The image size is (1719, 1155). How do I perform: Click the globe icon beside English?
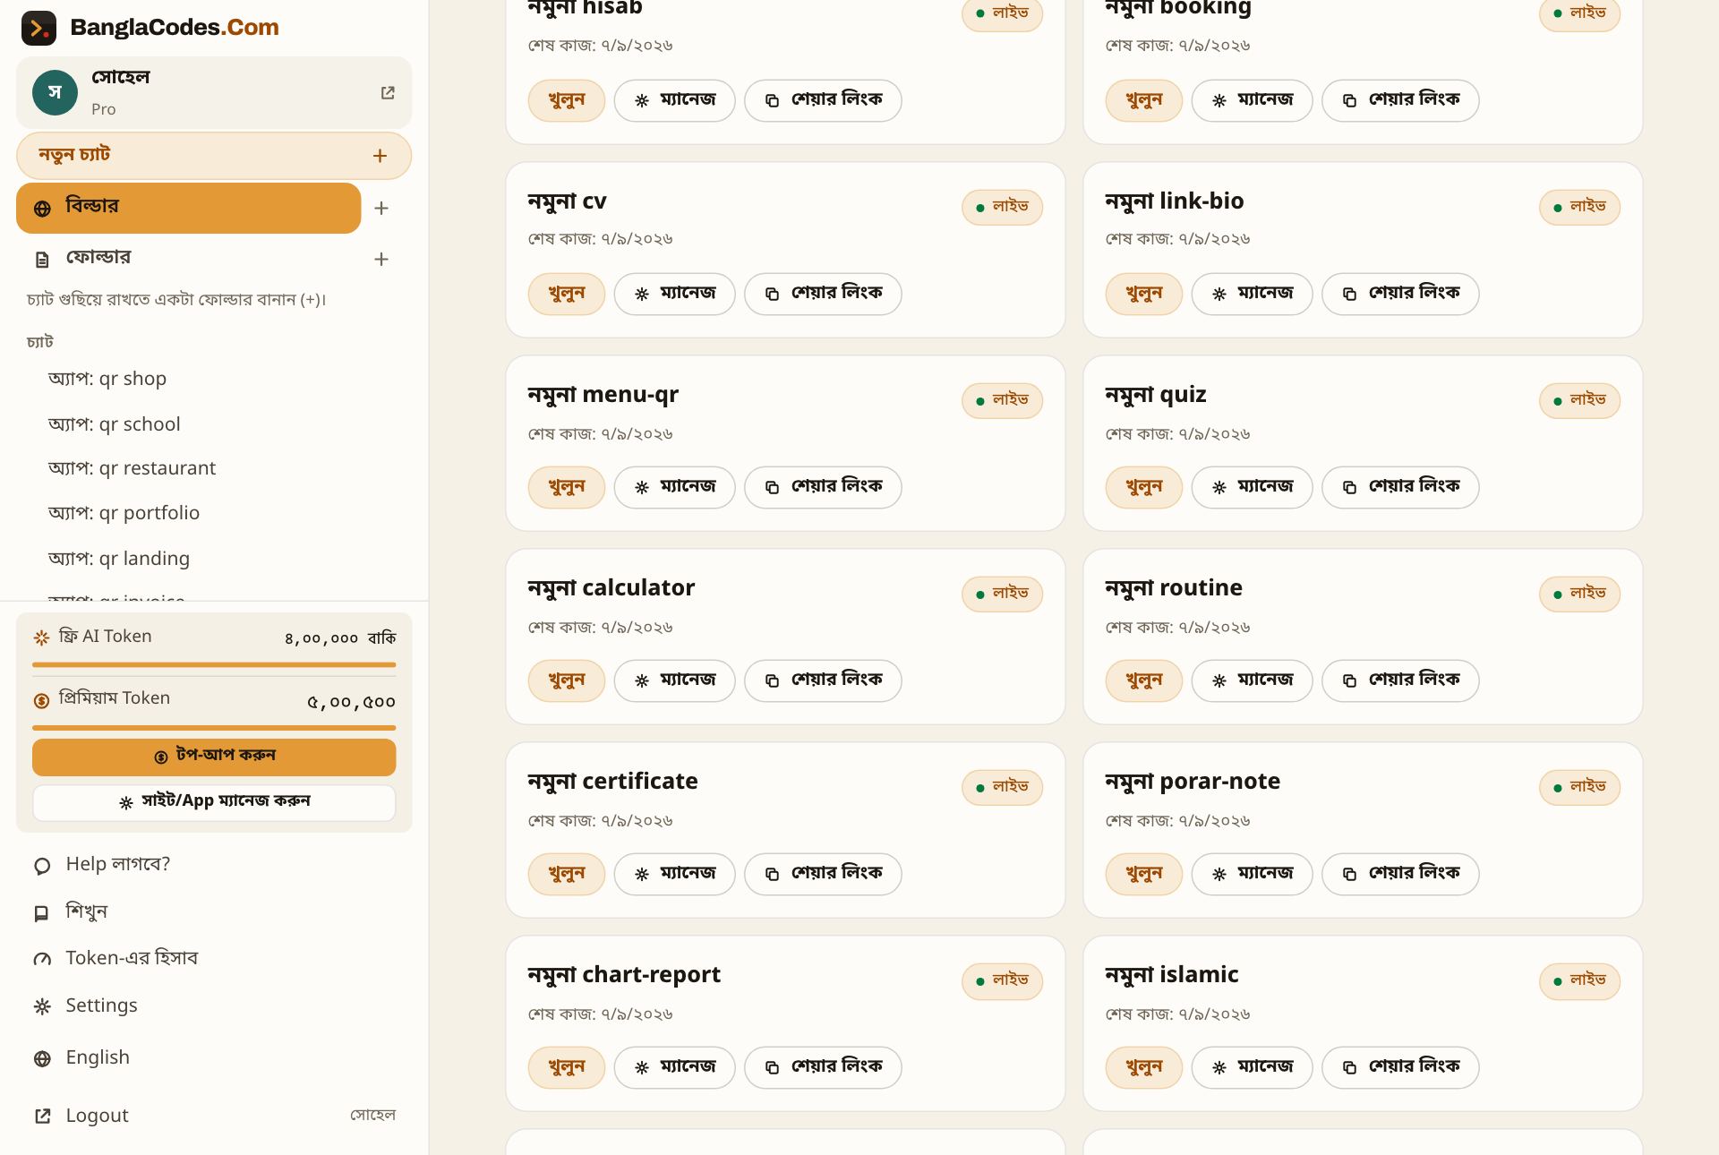point(42,1059)
